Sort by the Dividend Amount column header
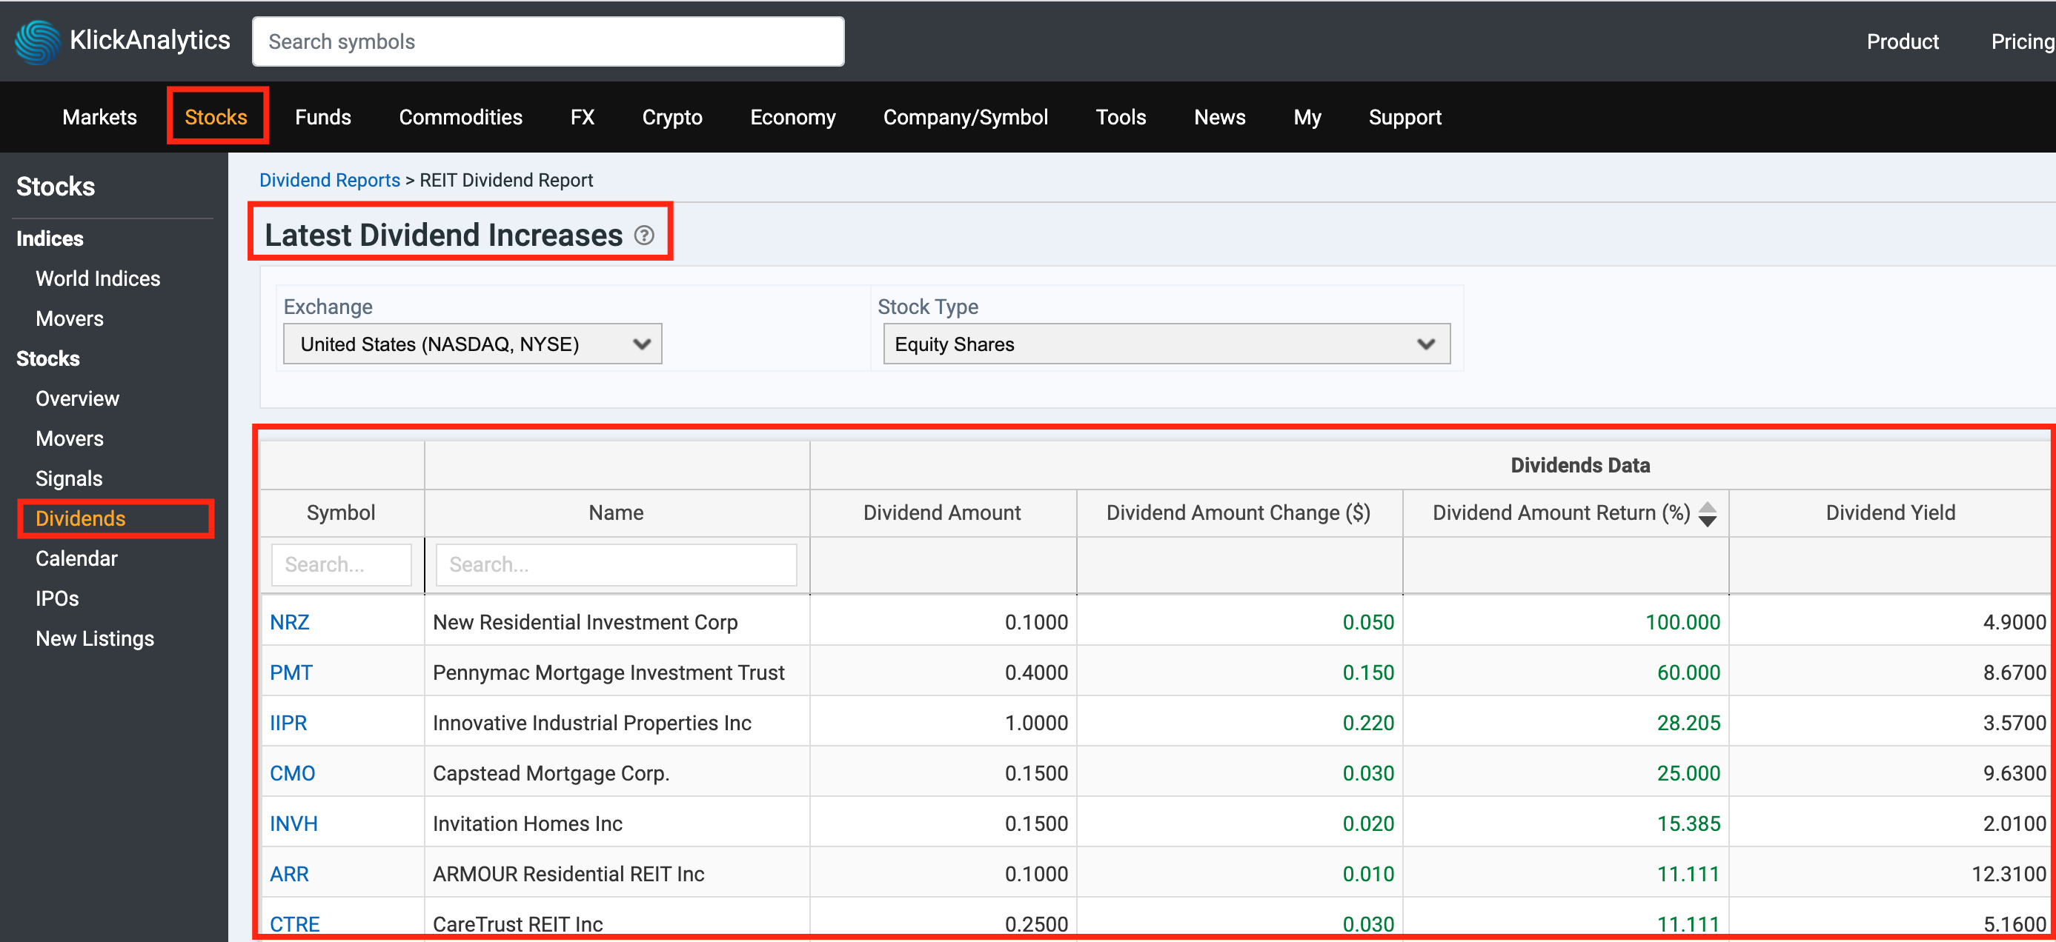Screen dimensions: 2056x942 tap(942, 513)
